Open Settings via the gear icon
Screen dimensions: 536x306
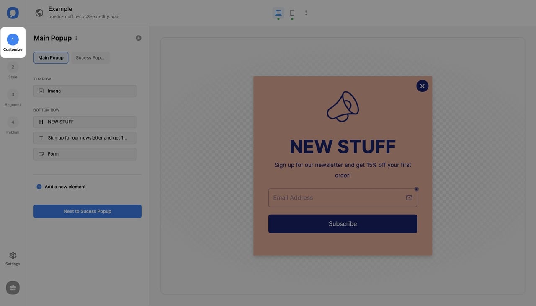point(13,255)
